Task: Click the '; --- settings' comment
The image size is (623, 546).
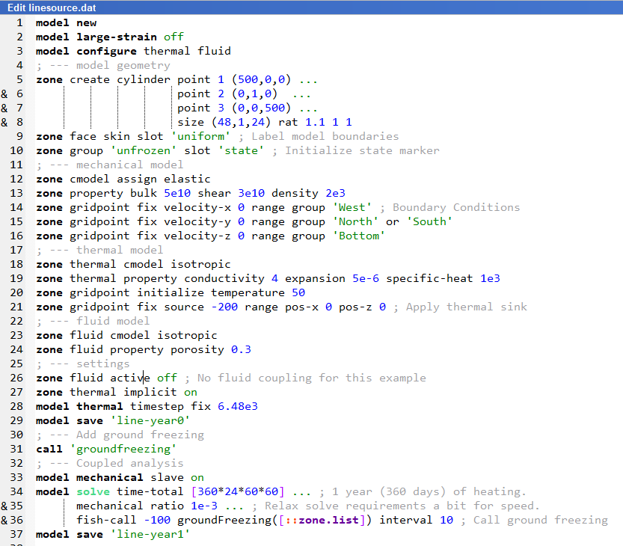Action: [x=83, y=364]
